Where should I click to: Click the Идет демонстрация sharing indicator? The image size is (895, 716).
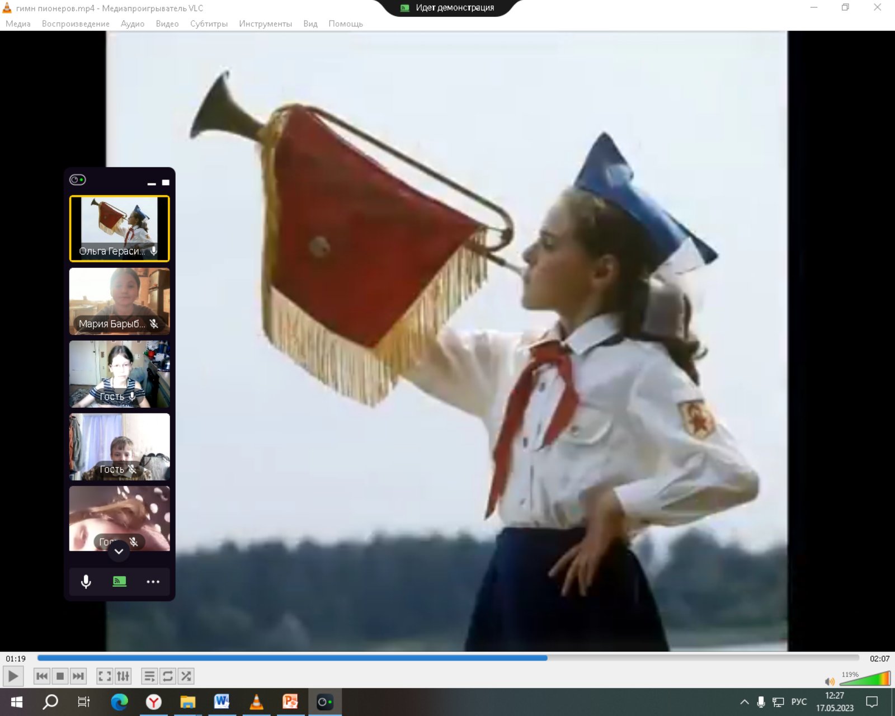coord(447,8)
